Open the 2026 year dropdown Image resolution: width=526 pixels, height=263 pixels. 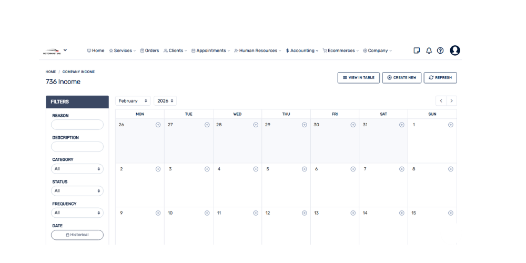click(165, 100)
